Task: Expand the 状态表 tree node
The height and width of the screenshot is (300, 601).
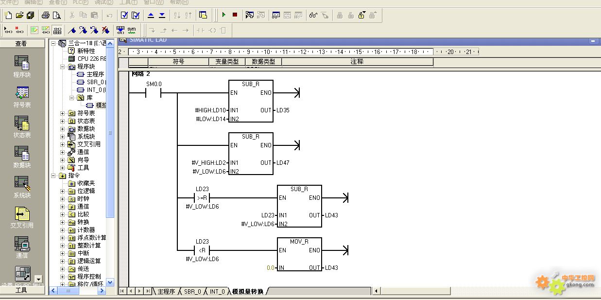Action: point(62,121)
